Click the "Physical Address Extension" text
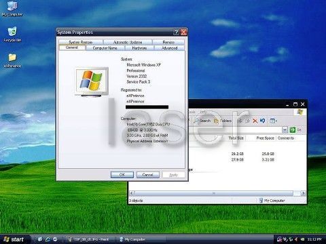This screenshot has width=326, height=244. tap(147, 141)
